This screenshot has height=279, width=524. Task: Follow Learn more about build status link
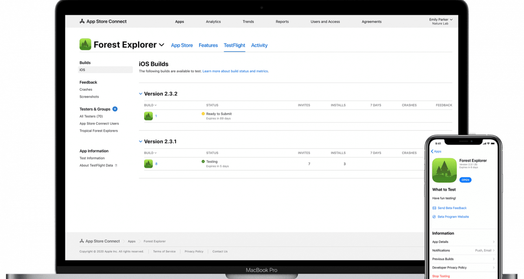coord(235,71)
